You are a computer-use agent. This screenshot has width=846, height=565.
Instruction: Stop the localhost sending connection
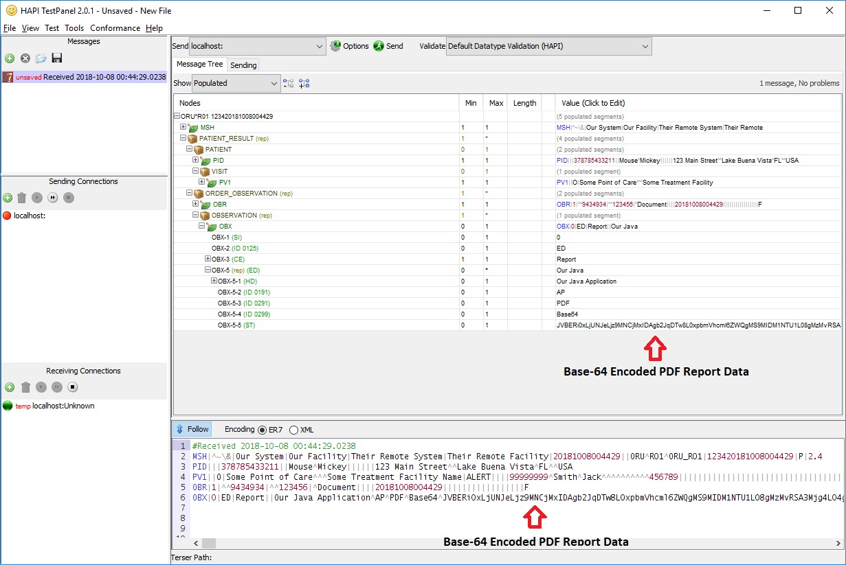point(68,198)
